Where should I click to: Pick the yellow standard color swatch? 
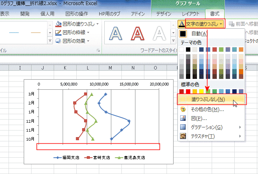202,91
